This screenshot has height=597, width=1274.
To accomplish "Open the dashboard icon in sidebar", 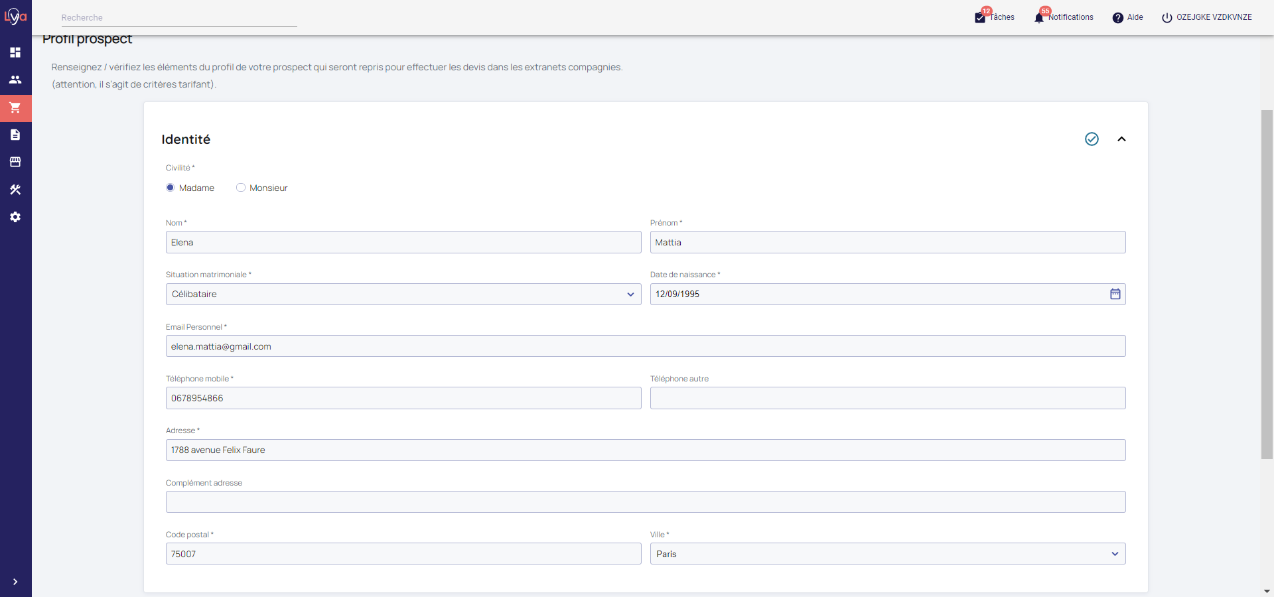I will coord(15,52).
